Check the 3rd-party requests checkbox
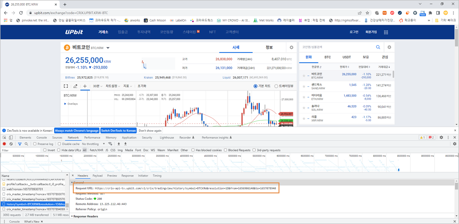 click(x=254, y=150)
